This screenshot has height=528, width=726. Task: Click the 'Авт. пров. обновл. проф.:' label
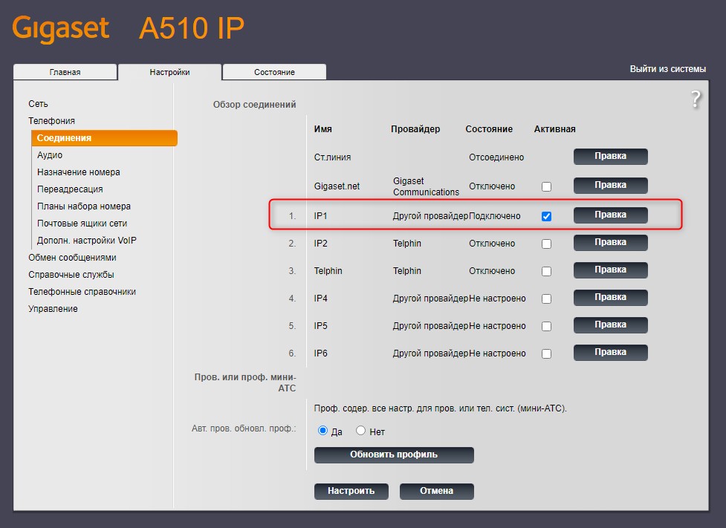point(244,428)
